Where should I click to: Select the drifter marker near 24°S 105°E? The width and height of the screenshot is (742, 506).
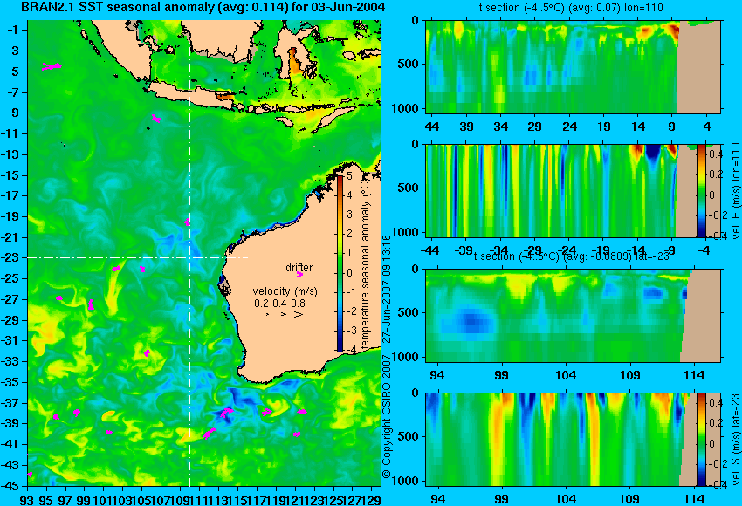coord(142,269)
